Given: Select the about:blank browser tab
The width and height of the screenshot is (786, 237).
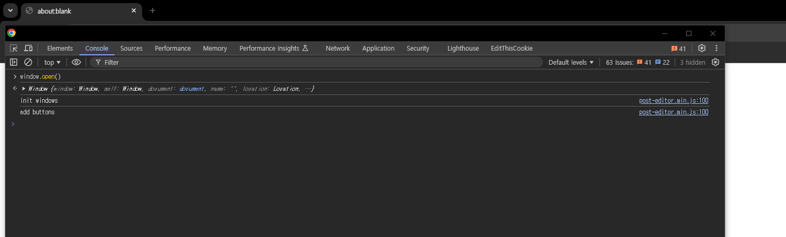Looking at the screenshot, I should point(82,10).
